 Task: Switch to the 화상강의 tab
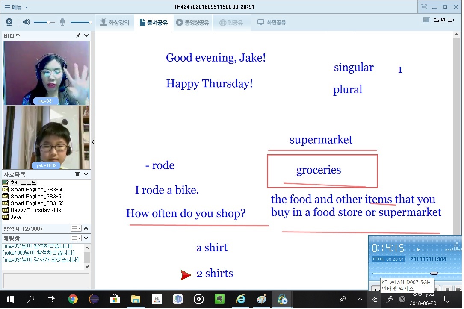pyautogui.click(x=114, y=22)
